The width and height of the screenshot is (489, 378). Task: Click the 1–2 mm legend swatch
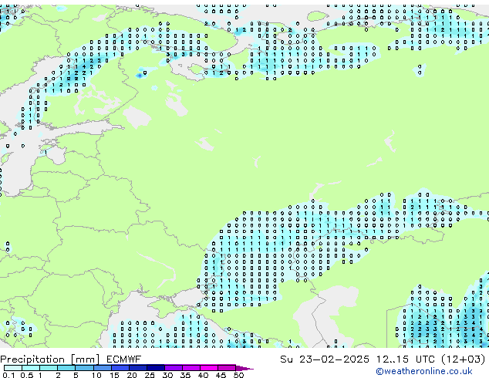pyautogui.click(x=49, y=368)
